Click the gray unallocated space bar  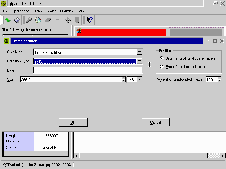[x=196, y=32]
